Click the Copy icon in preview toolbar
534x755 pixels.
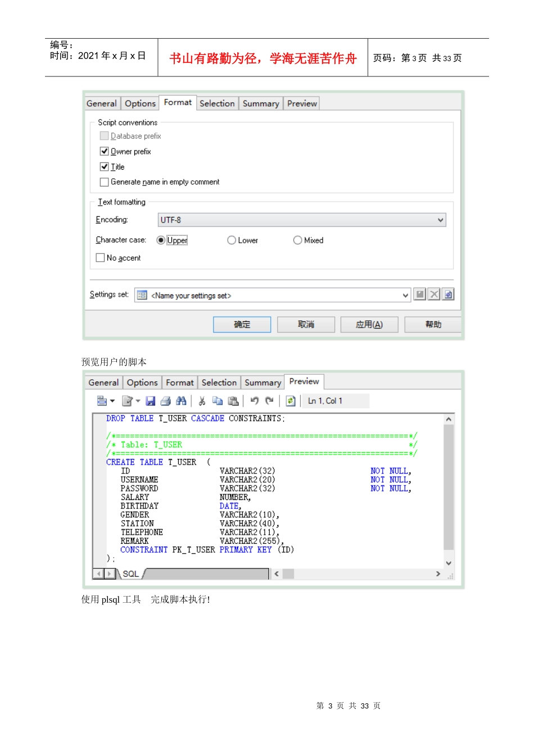[x=218, y=401]
